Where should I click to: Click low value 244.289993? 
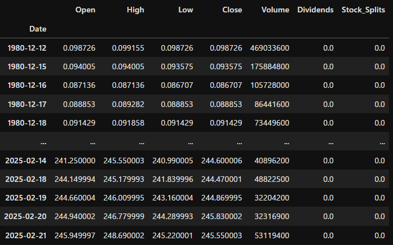(173, 216)
